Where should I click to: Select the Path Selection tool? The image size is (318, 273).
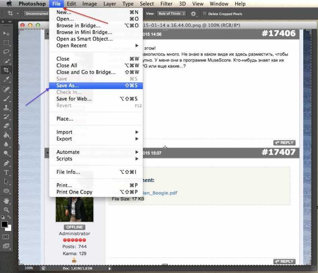6,182
